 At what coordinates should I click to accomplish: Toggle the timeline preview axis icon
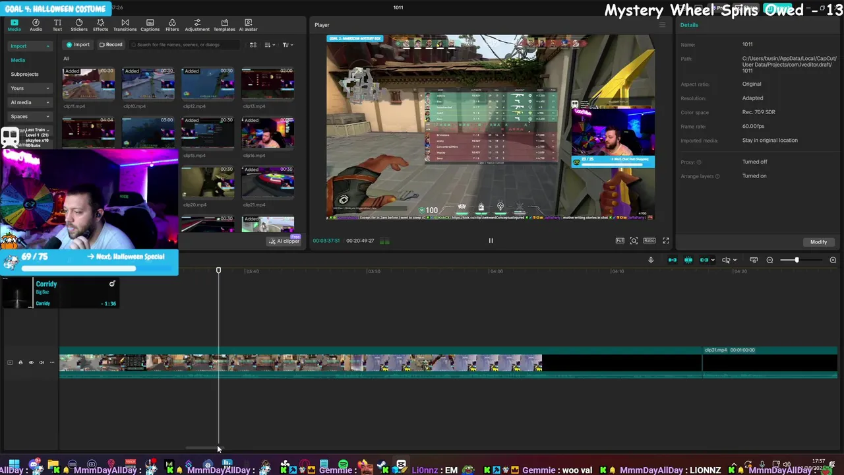tap(754, 260)
